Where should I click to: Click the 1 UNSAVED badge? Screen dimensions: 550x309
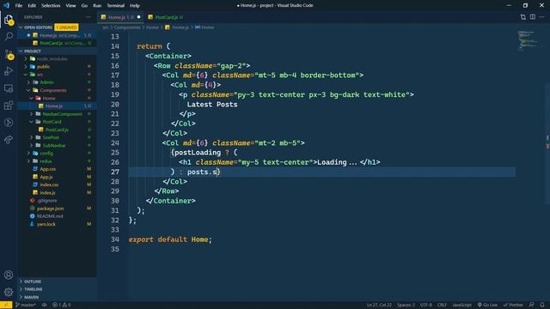66,27
